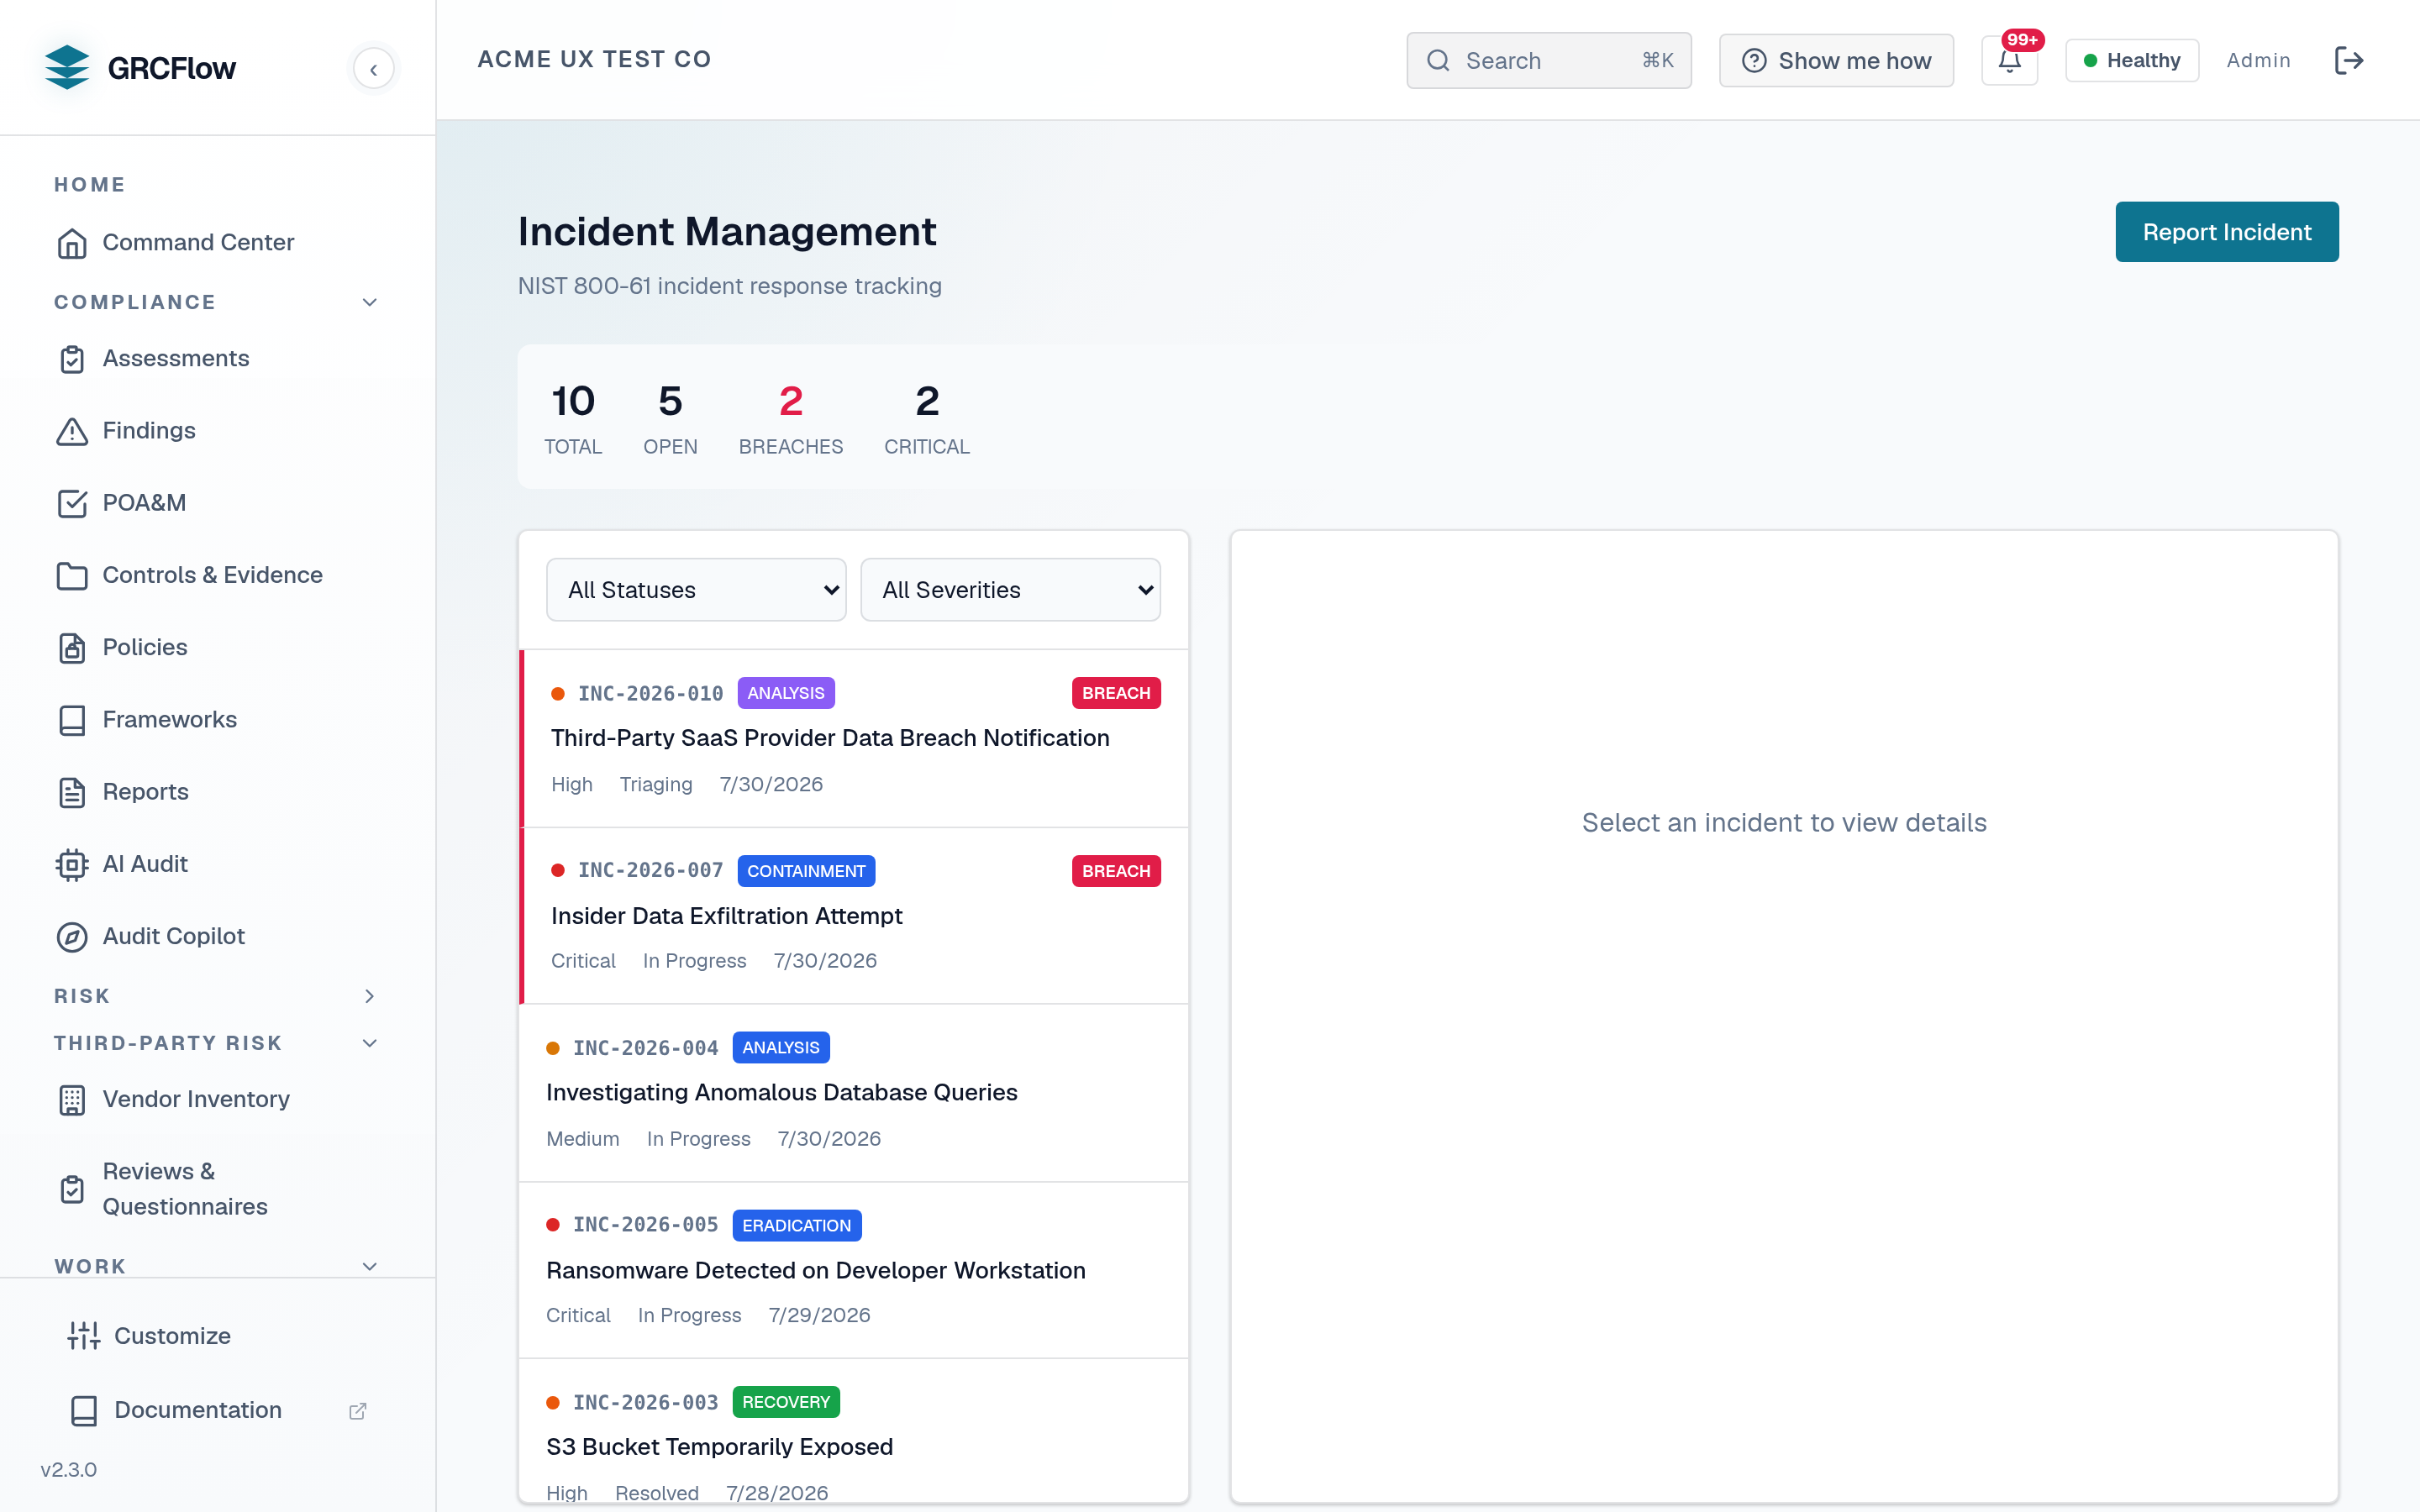Click the INC-2026-005 incident ID
The height and width of the screenshot is (1512, 2420).
[645, 1225]
